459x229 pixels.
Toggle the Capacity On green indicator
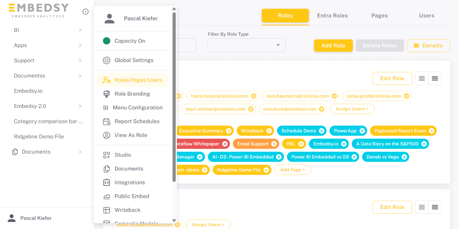coord(107,41)
